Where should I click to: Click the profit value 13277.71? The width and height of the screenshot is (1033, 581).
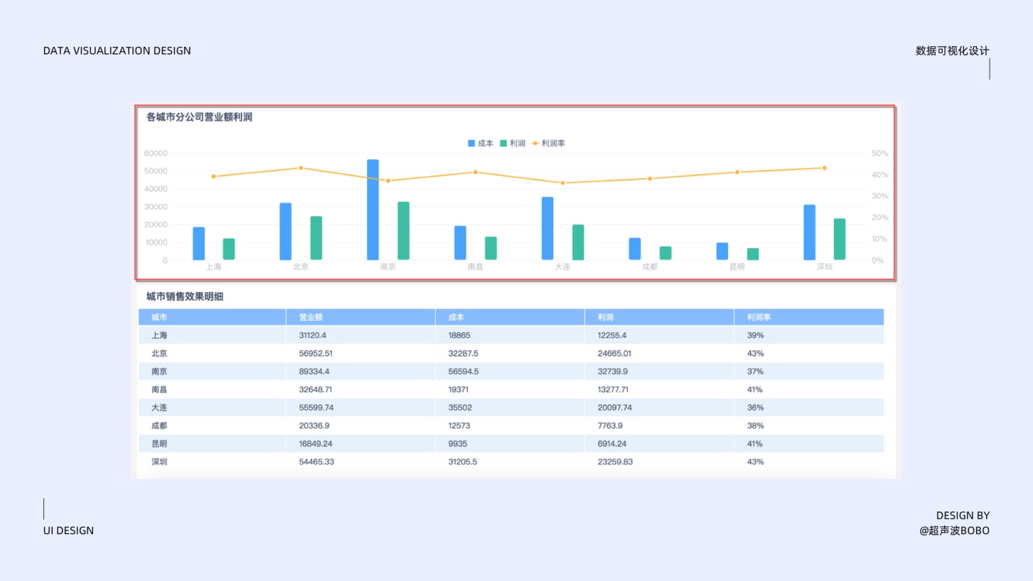[x=613, y=389]
